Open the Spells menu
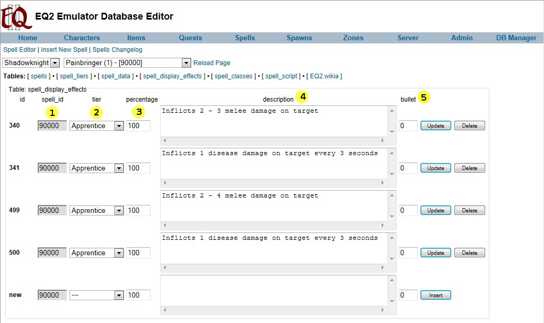This screenshot has width=544, height=323. click(245, 38)
